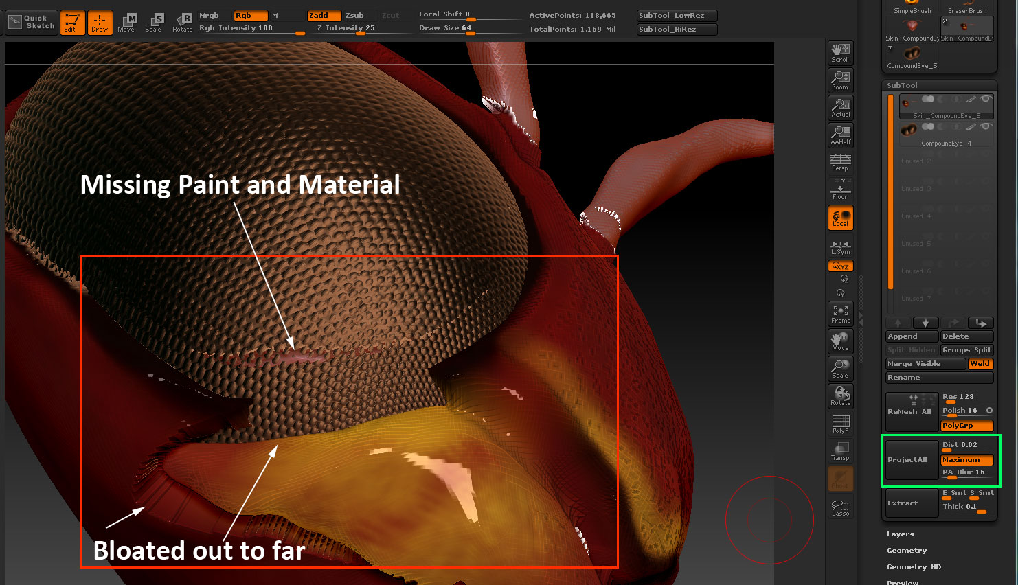
Task: Select the SimpleBrush tool thumbnail
Action: pos(912,7)
